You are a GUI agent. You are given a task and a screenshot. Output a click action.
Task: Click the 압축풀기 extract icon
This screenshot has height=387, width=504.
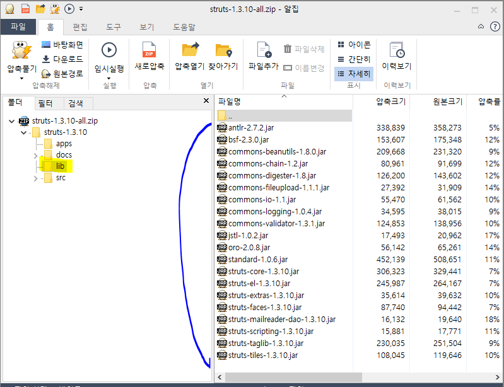point(22,50)
